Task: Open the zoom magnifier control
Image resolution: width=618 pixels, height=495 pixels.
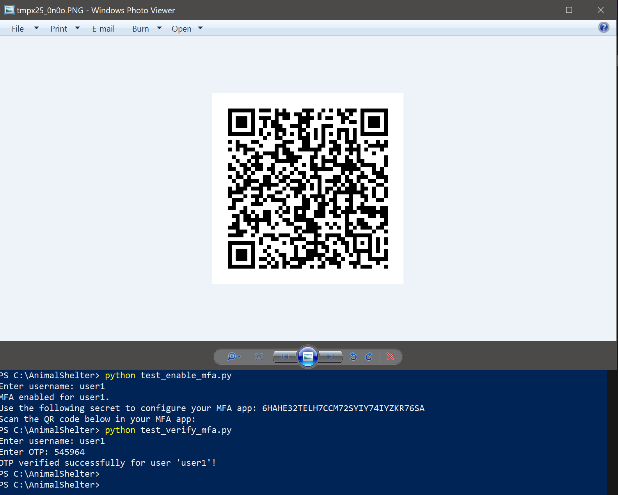Action: click(234, 356)
